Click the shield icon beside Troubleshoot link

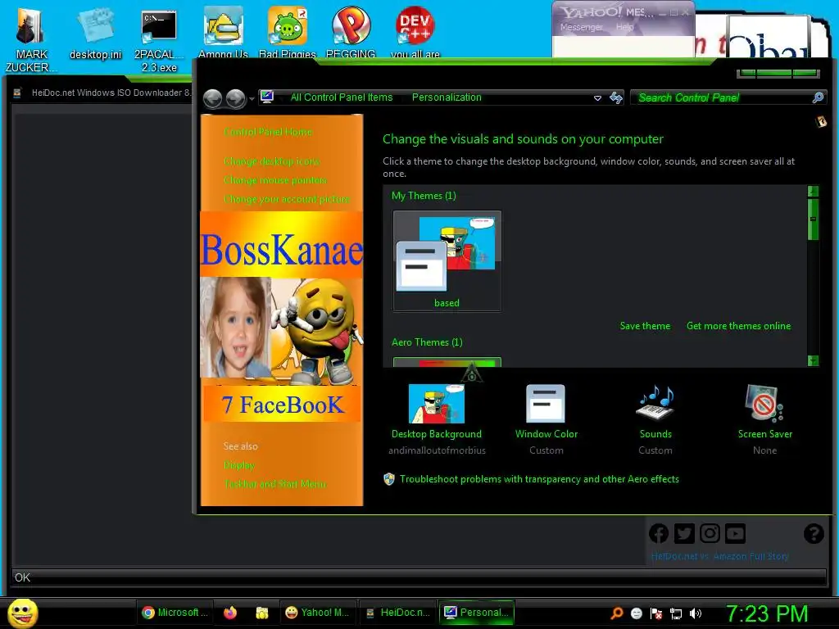[x=389, y=478]
